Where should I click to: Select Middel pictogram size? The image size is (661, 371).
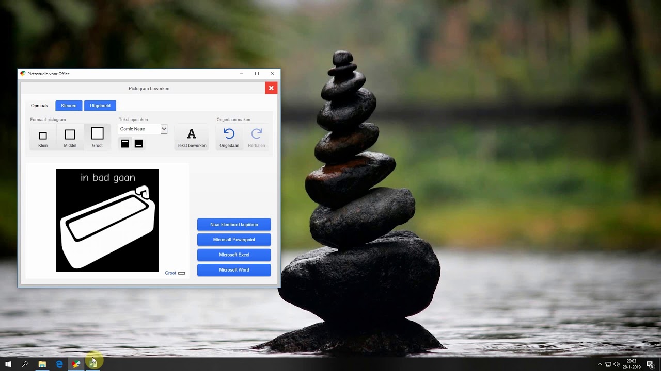70,137
